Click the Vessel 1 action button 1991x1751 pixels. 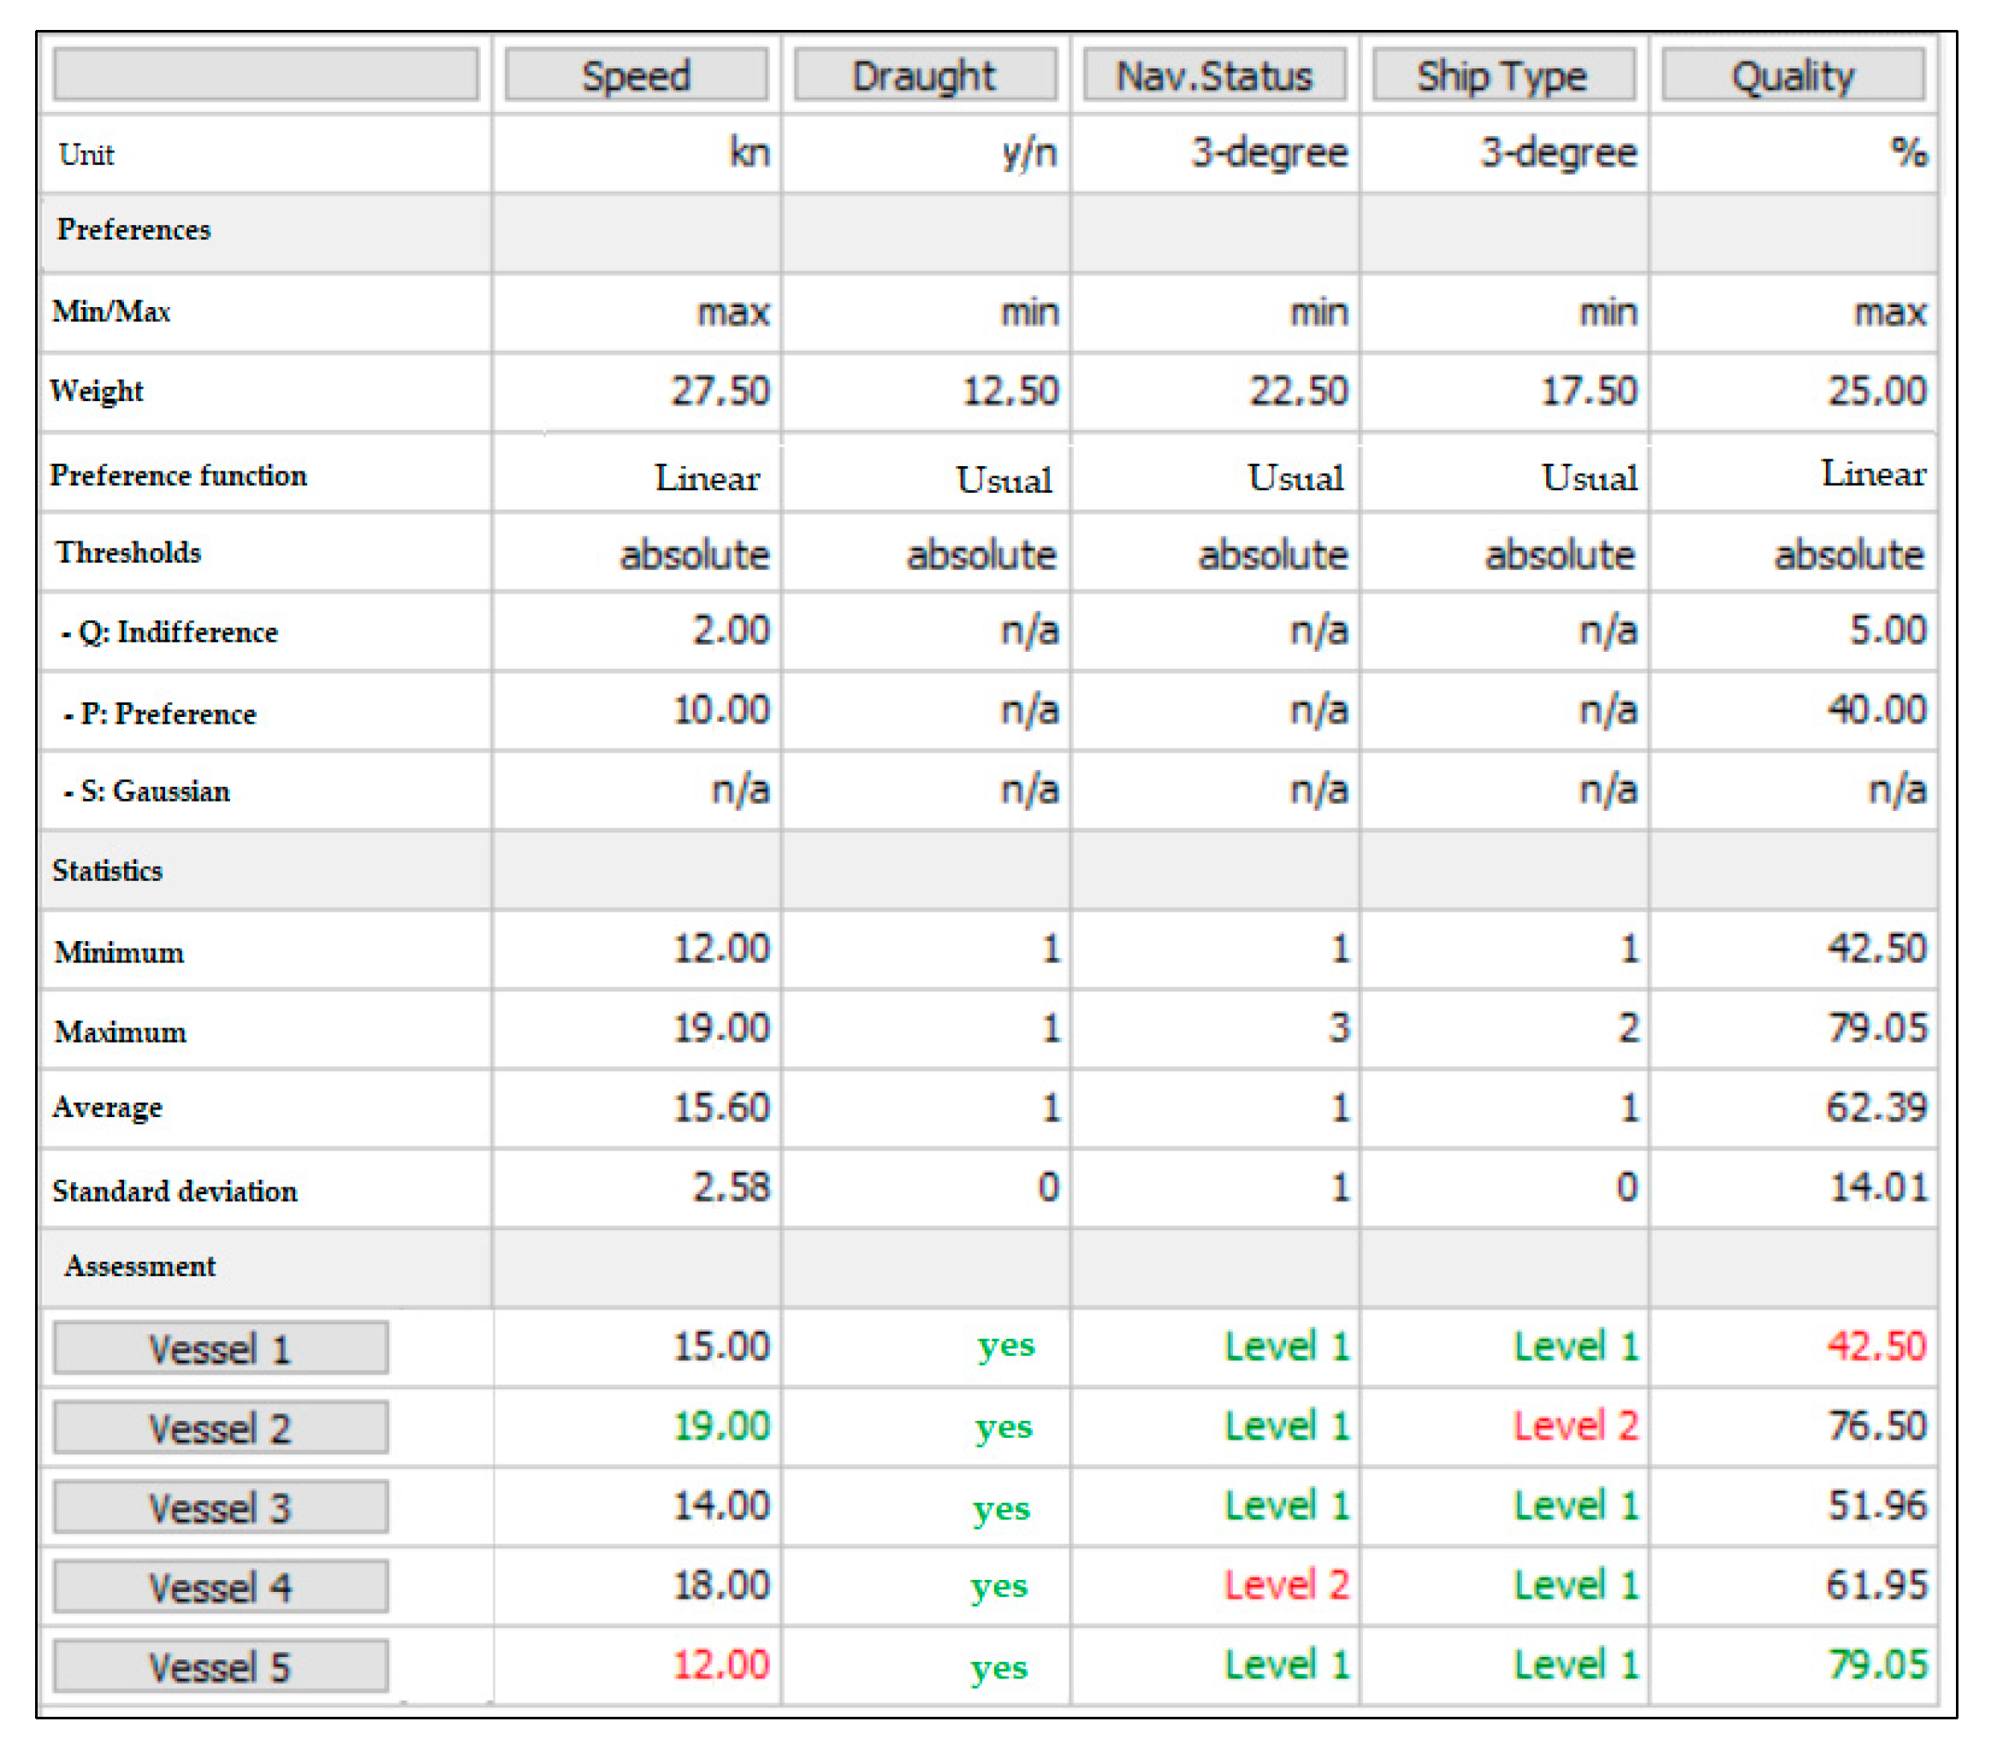(220, 1348)
